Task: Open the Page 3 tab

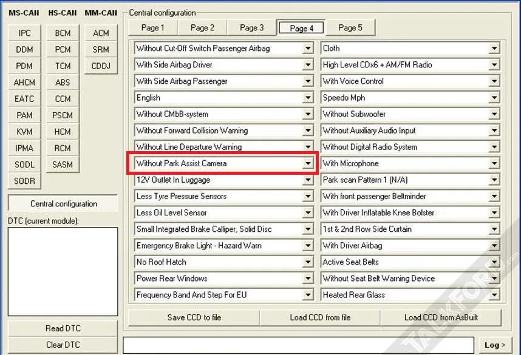Action: pos(251,27)
